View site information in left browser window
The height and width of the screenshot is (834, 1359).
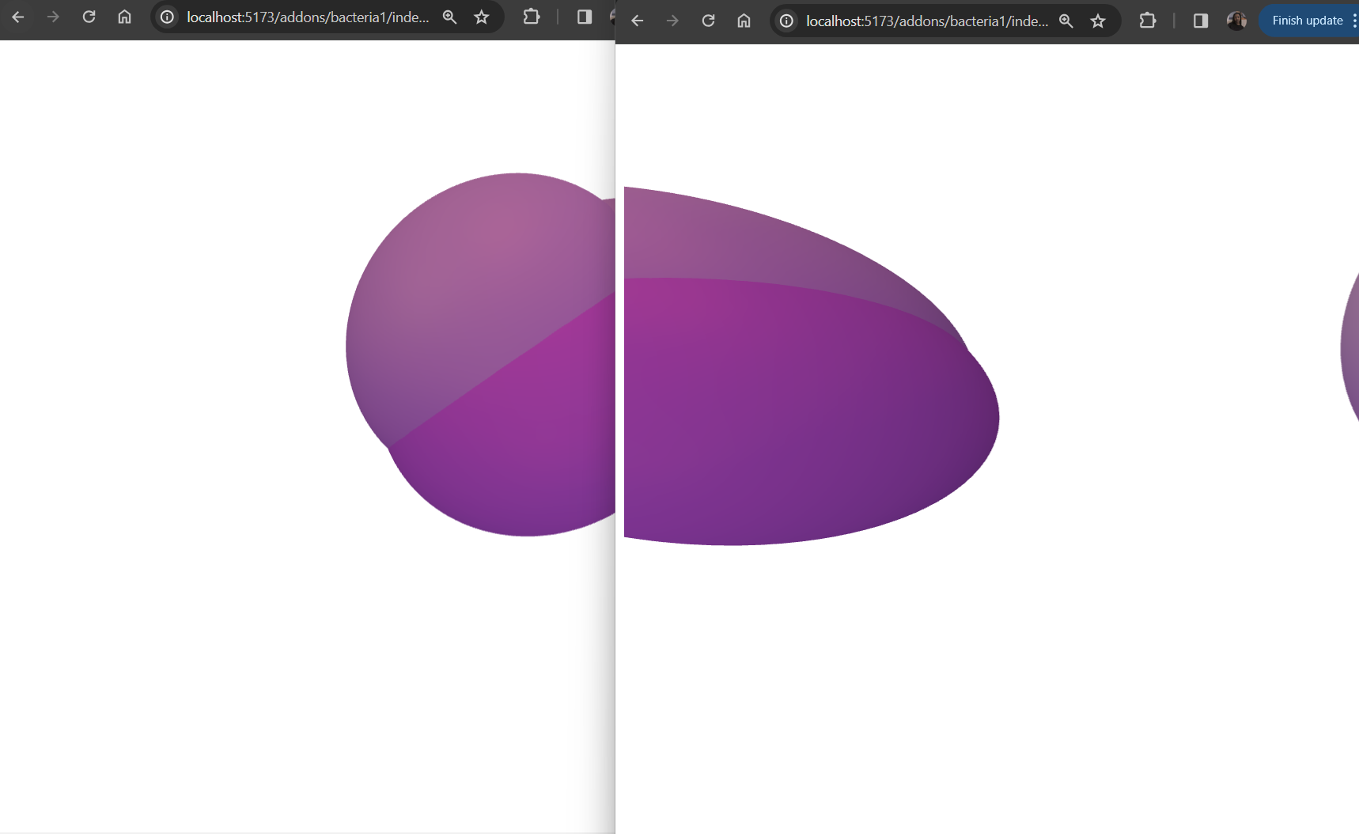[x=167, y=17]
